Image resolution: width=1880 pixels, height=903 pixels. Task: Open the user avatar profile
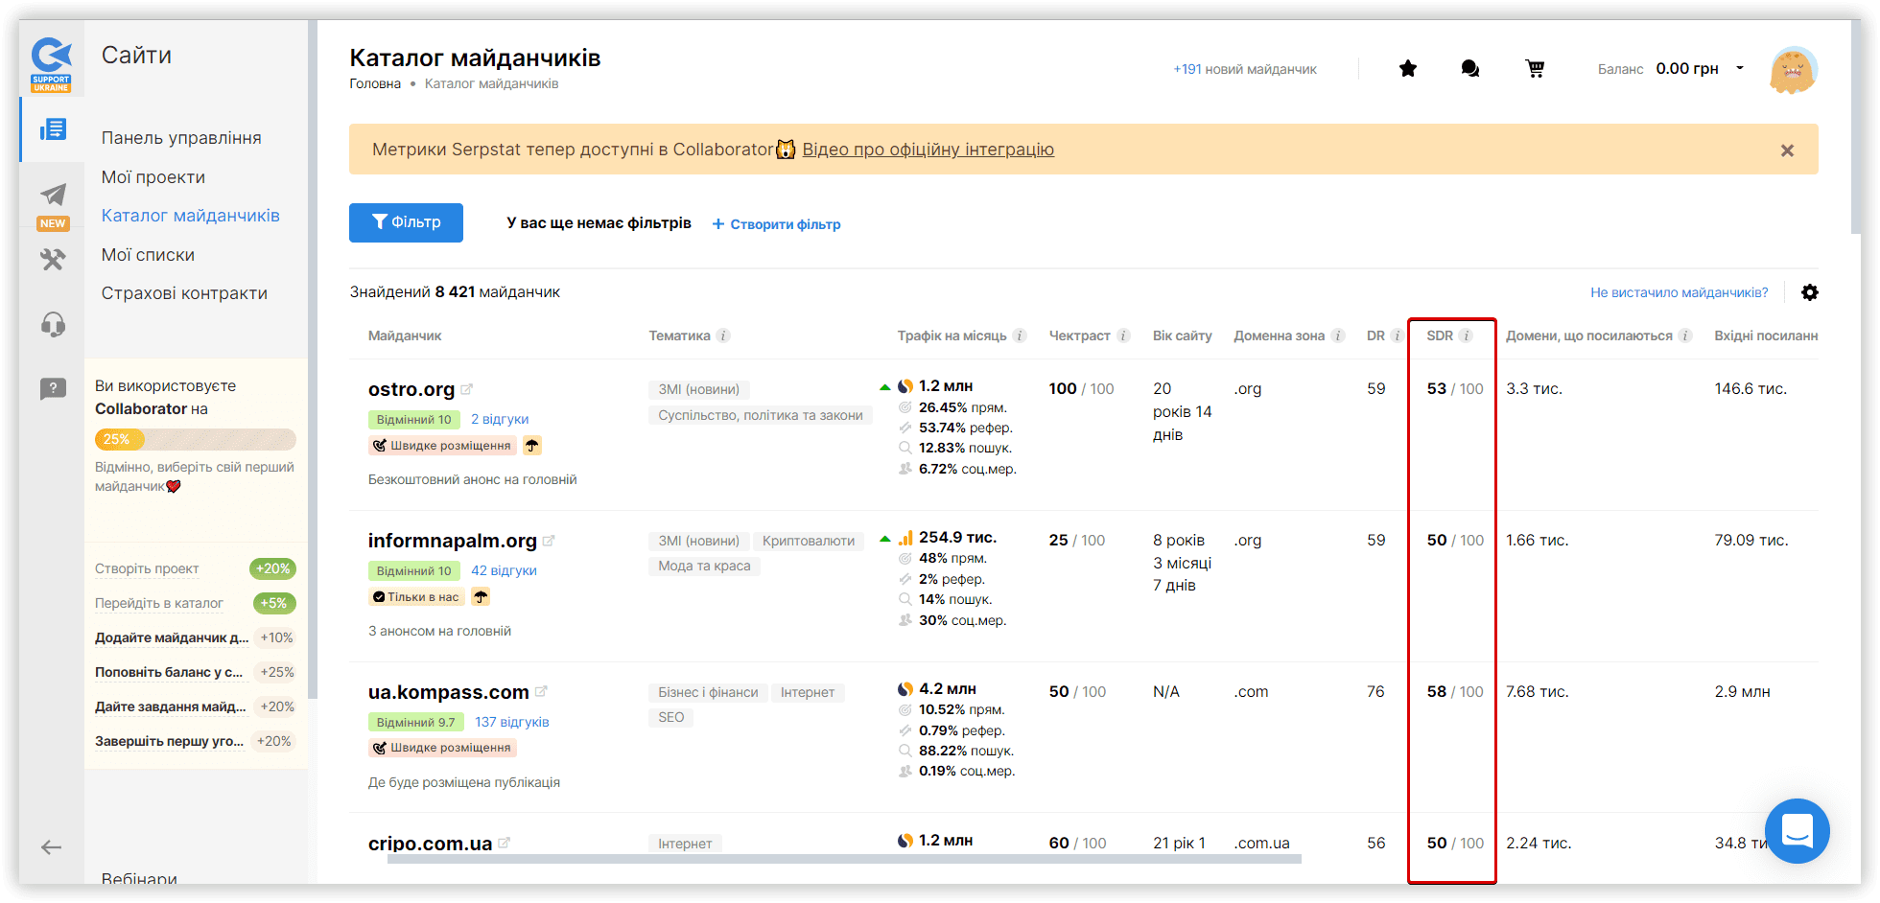[x=1794, y=70]
